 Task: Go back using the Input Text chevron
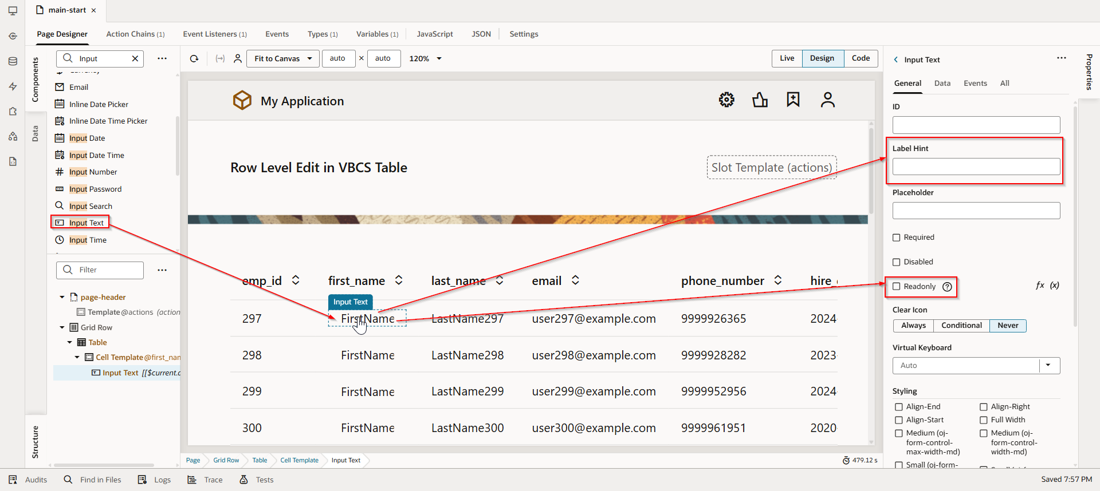coord(896,60)
